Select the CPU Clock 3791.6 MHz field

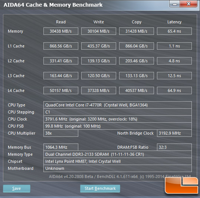tap(118, 119)
